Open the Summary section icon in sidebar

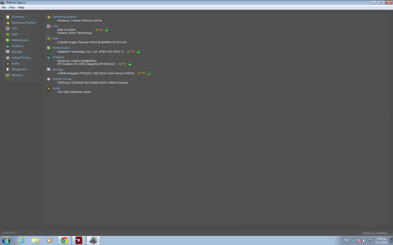coord(8,17)
